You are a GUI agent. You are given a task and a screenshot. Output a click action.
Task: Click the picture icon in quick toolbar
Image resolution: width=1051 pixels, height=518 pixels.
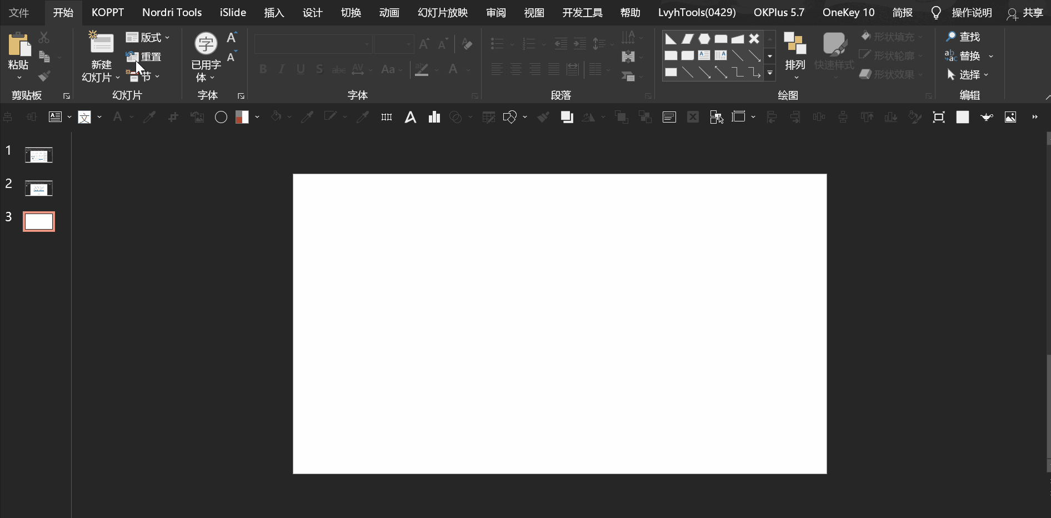coord(1010,117)
